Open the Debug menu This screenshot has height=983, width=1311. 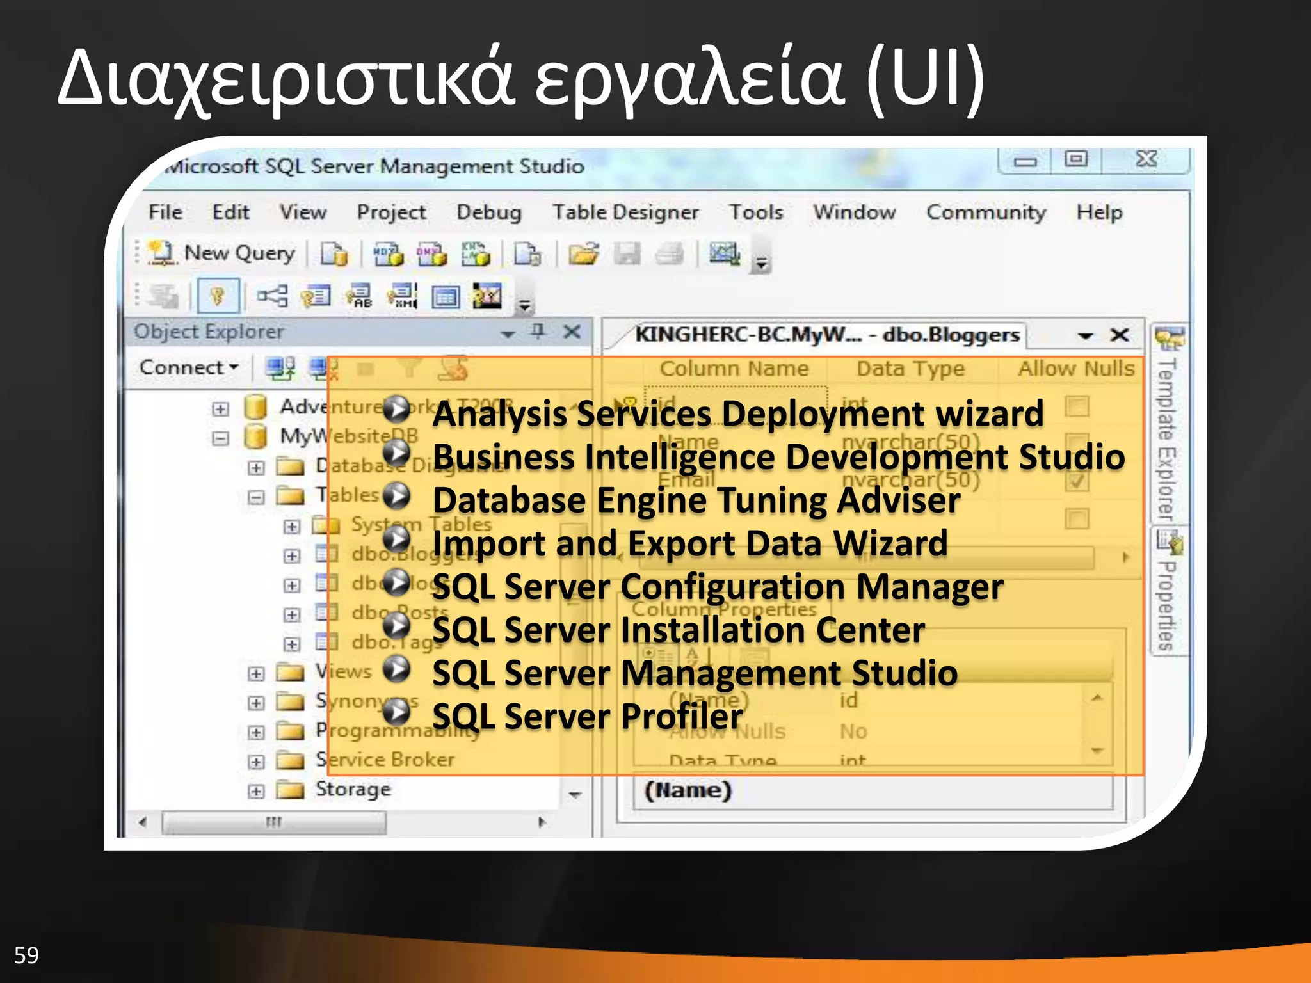coord(489,212)
